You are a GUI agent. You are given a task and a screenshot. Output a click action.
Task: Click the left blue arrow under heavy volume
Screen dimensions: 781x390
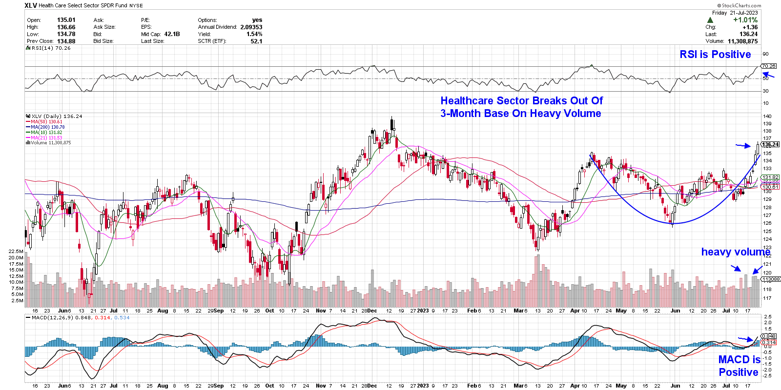point(735,268)
